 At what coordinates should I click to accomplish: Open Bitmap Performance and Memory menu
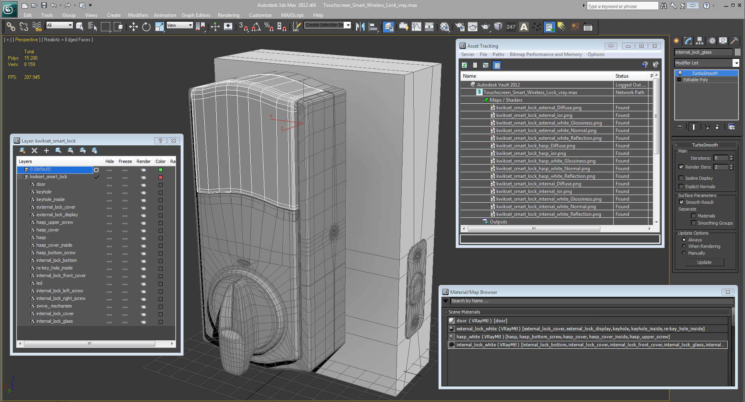[x=546, y=54]
